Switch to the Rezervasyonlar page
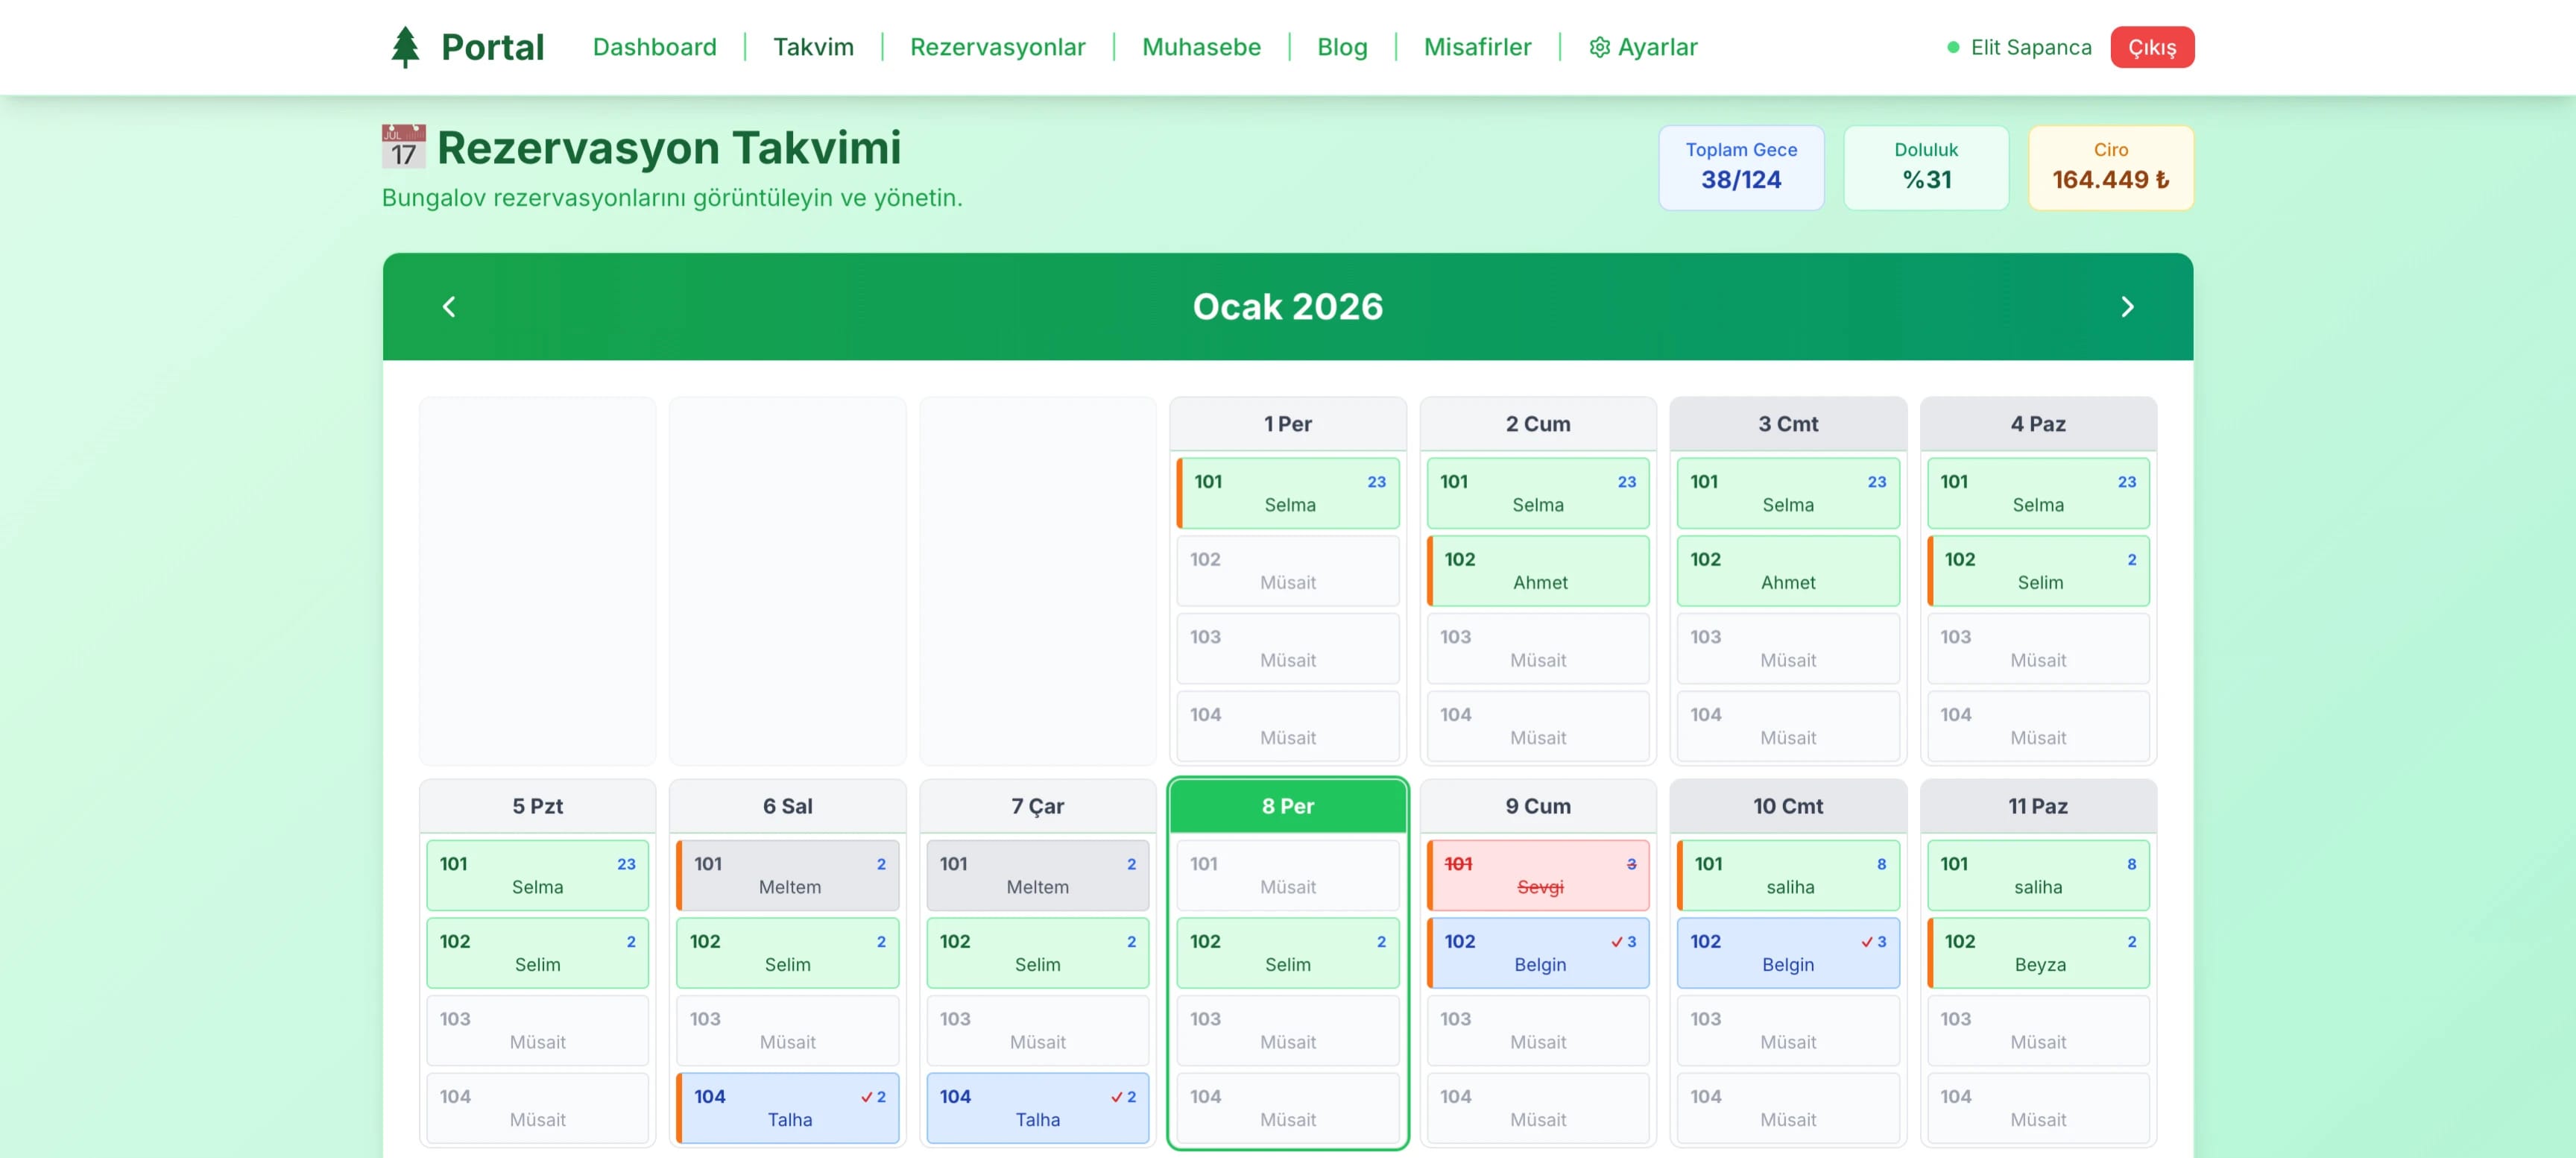This screenshot has width=2576, height=1158. tap(997, 47)
